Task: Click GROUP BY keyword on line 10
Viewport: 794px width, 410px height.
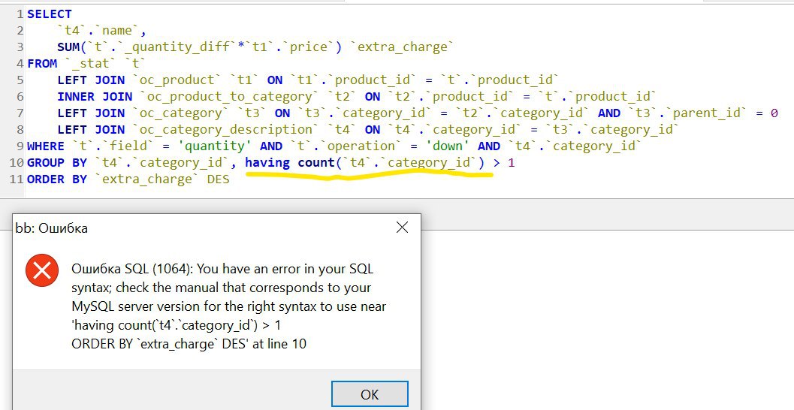Action: (x=57, y=163)
